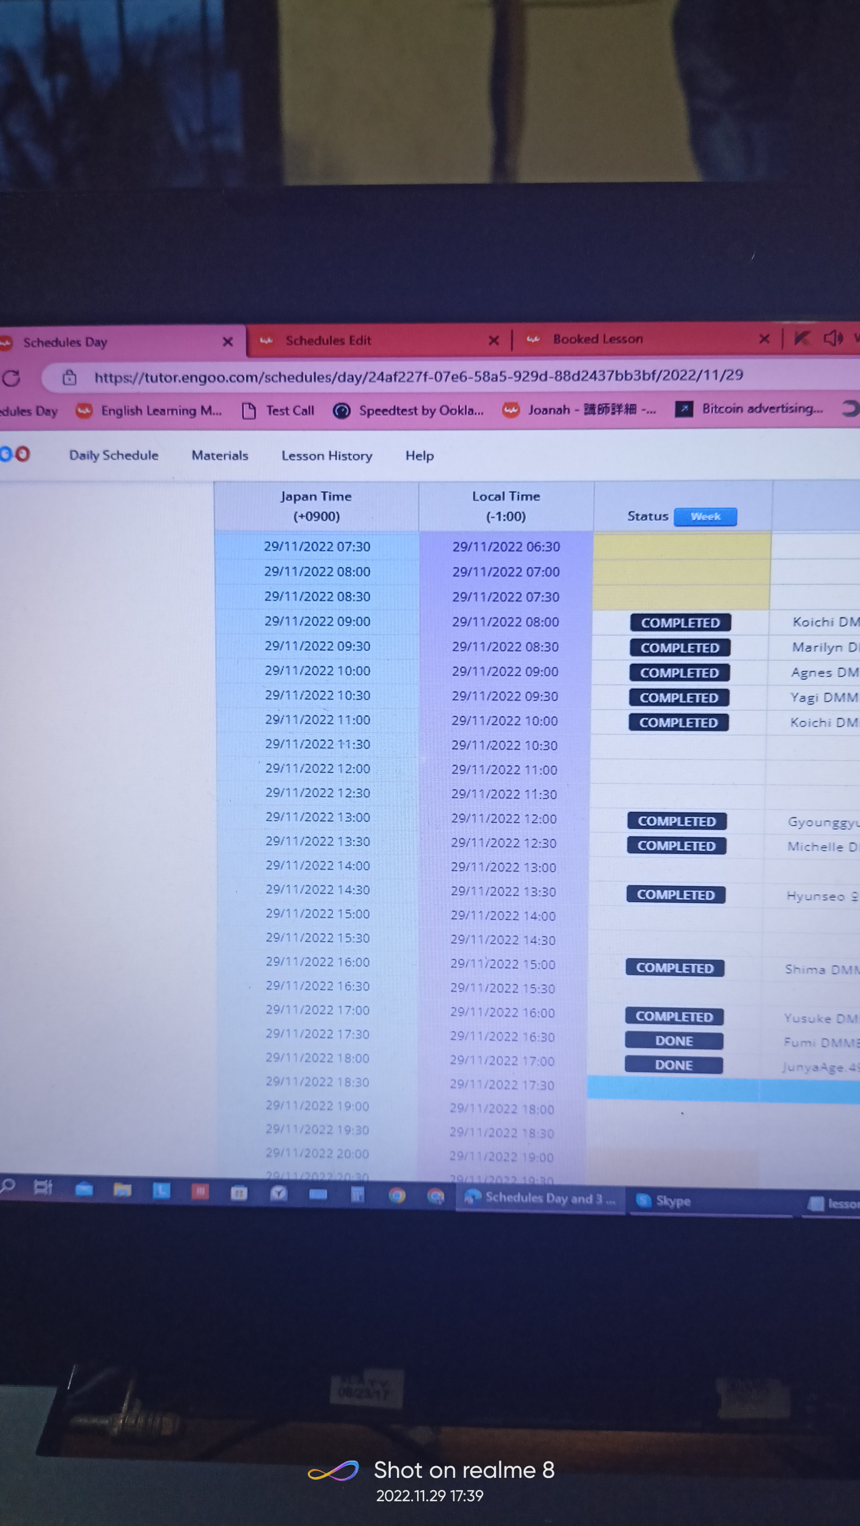Click COMPLETED status for local 09:30 slot
Screen dimensions: 860x1526
[678, 697]
